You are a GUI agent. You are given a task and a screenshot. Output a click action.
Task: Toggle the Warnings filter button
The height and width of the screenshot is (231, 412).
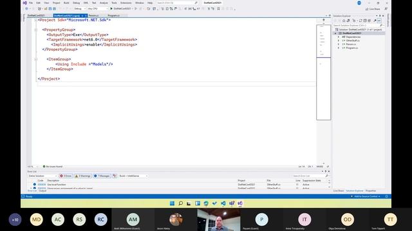83,176
